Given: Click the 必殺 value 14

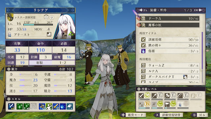Looking at the screenshot, I should pos(64,50).
